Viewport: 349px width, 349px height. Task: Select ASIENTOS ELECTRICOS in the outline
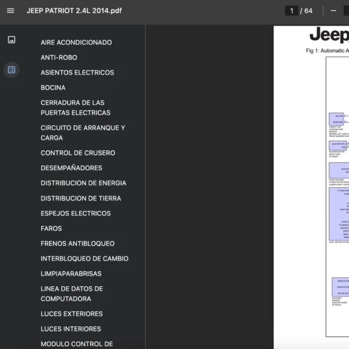click(x=77, y=73)
